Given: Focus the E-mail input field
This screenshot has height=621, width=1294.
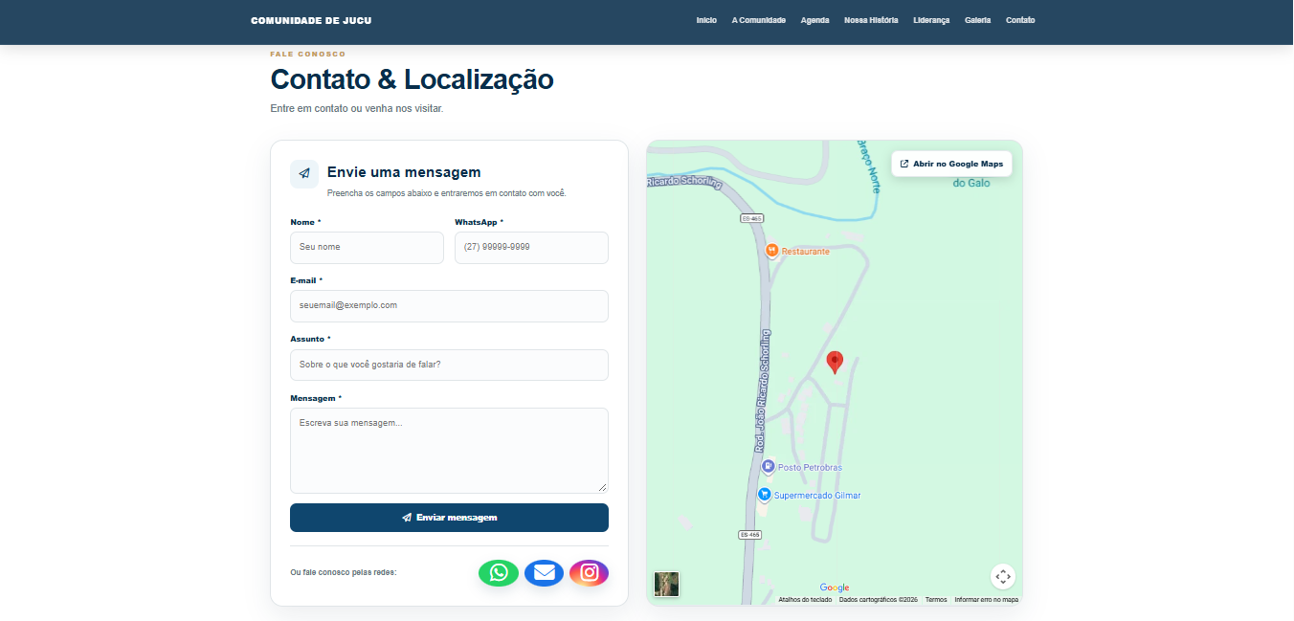Looking at the screenshot, I should pos(449,306).
